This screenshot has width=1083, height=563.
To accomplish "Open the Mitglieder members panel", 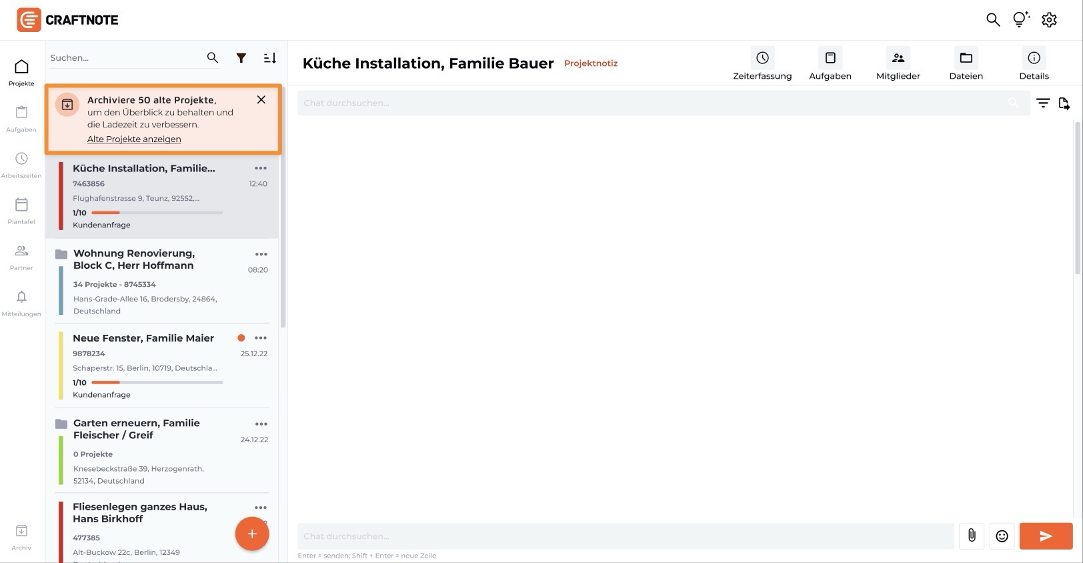I will point(898,59).
